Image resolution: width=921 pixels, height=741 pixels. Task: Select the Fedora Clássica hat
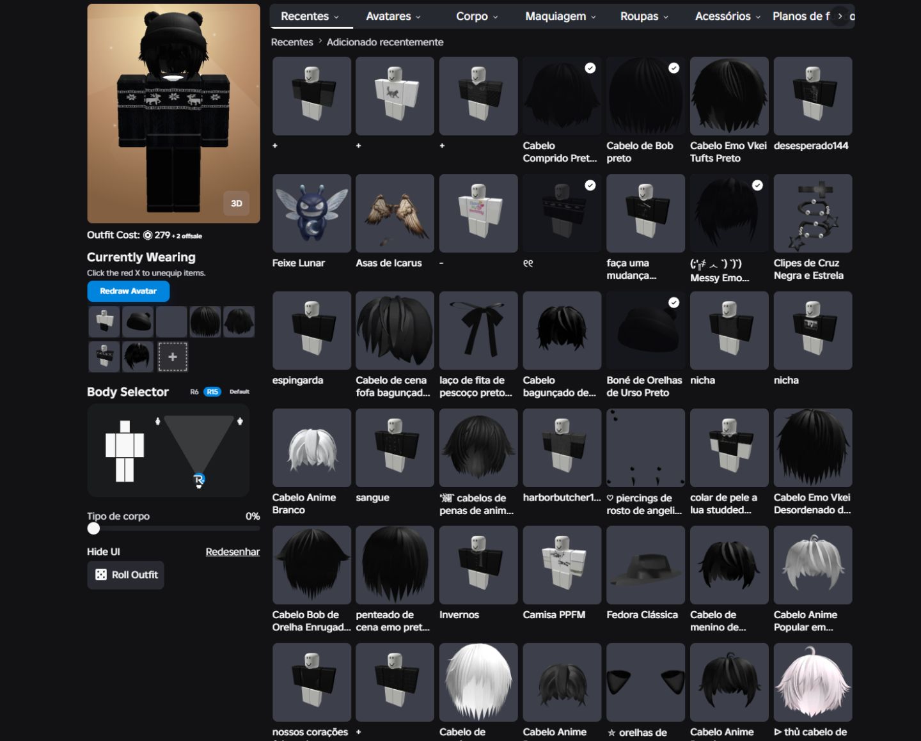[645, 565]
